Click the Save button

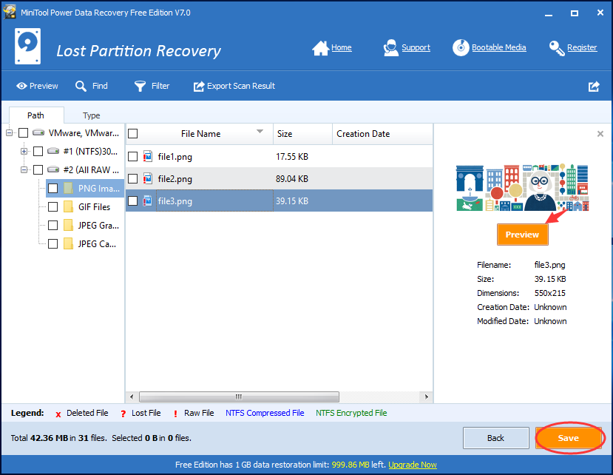click(569, 438)
